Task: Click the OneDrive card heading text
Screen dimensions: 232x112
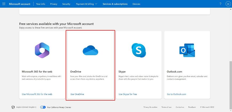Action: [x=76, y=72]
